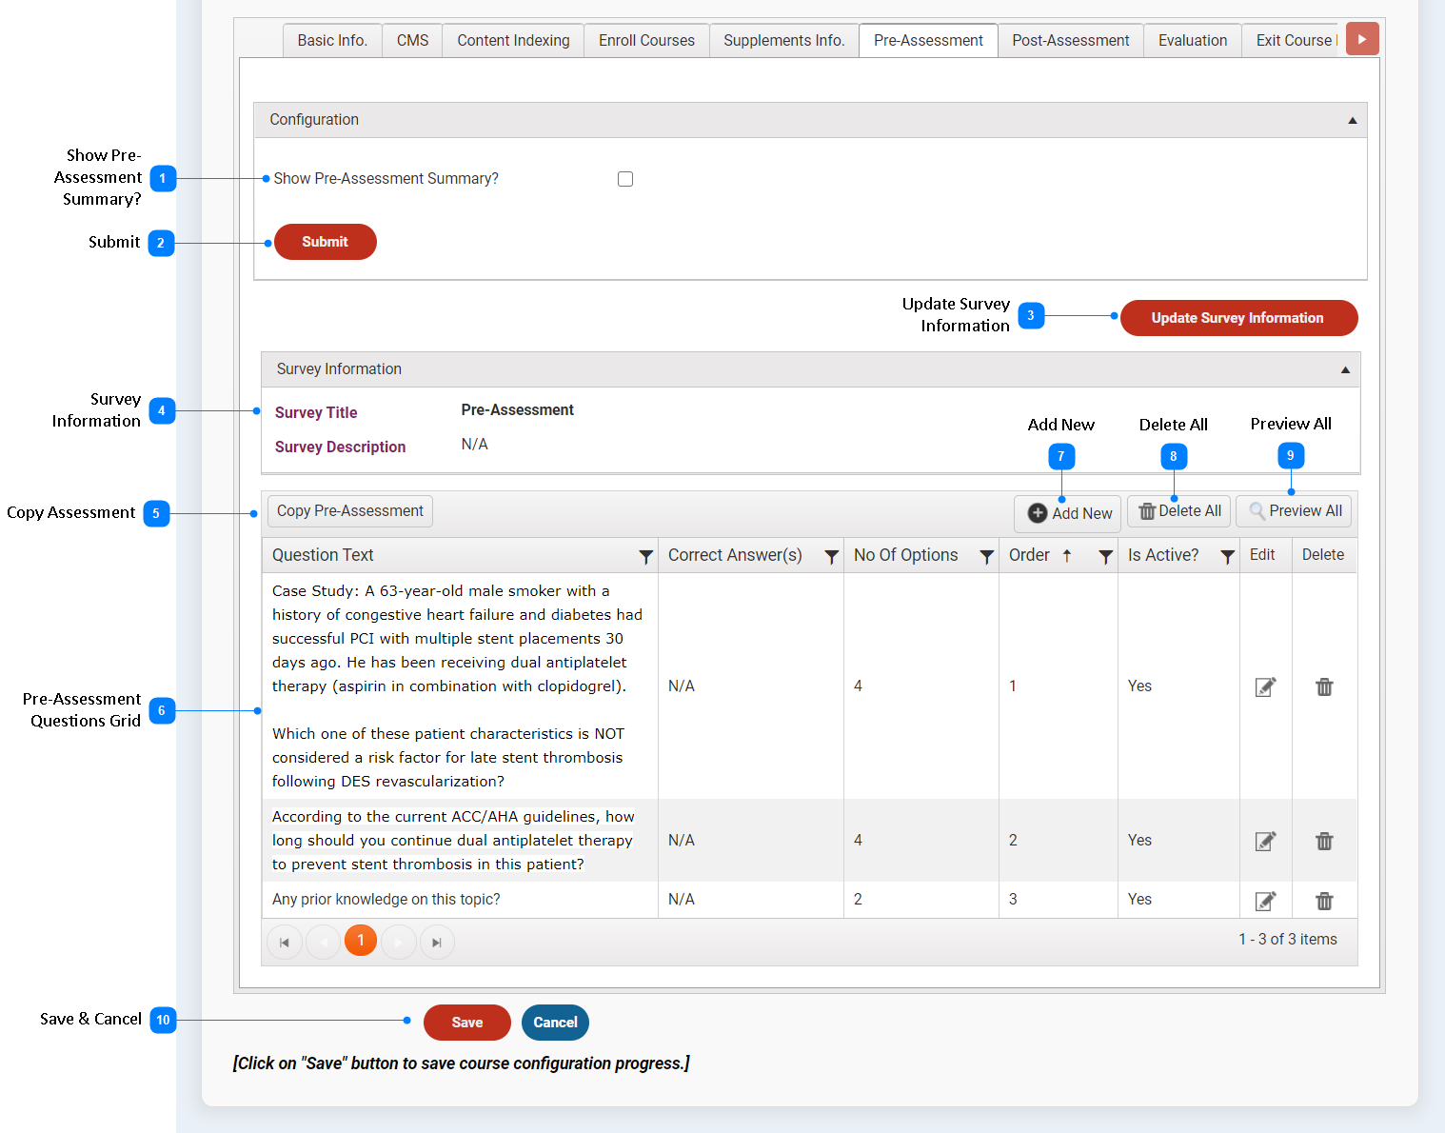The height and width of the screenshot is (1133, 1445).
Task: Edit the 'Any prior knowledge' question
Action: click(1265, 901)
